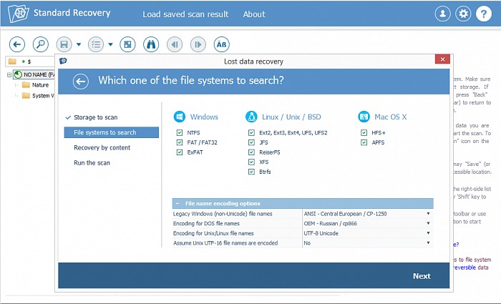
Task: Open the About menu item
Action: coord(254,14)
